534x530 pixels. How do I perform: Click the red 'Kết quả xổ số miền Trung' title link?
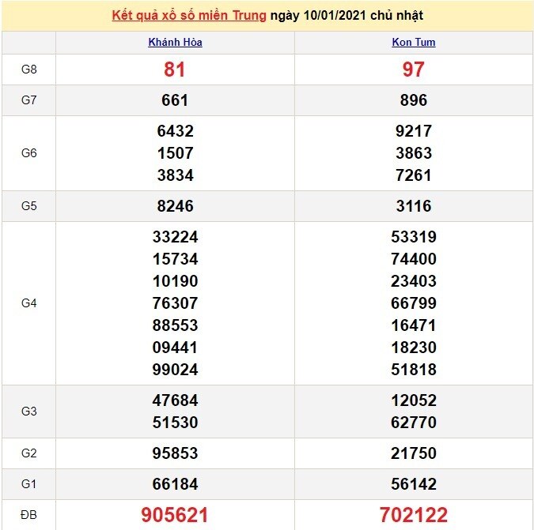188,15
